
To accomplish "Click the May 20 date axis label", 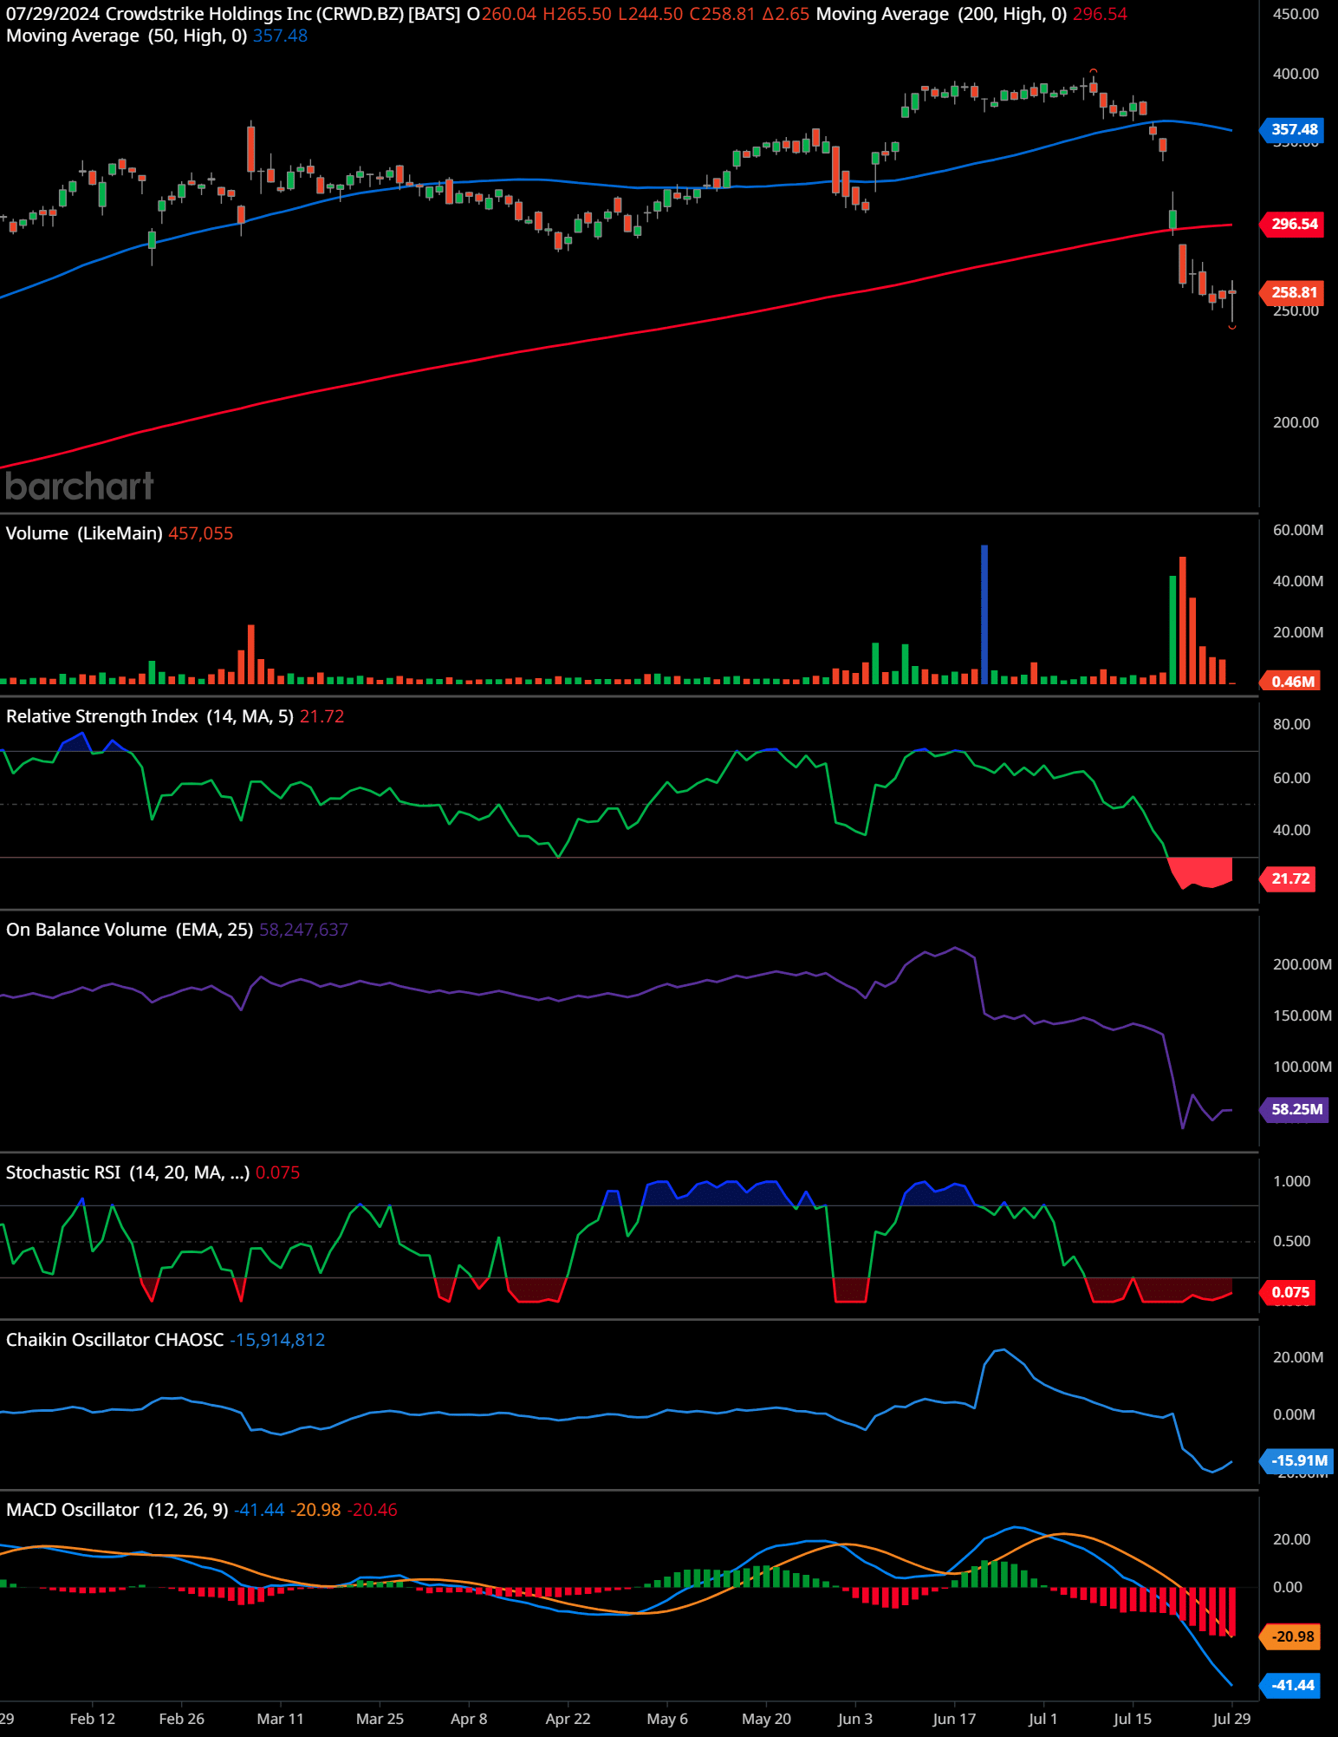I will point(766,1719).
